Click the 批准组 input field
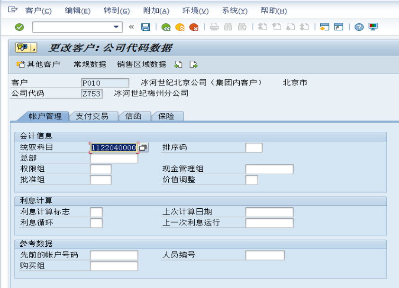Screen dimensions: 399x288 (101, 180)
